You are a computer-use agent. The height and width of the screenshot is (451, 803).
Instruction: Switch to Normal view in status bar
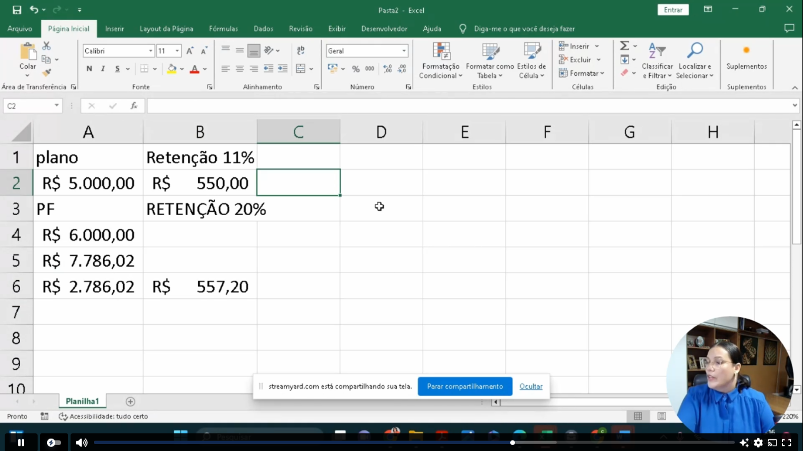(x=638, y=416)
